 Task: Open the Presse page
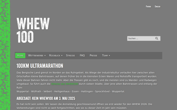pos(93,55)
